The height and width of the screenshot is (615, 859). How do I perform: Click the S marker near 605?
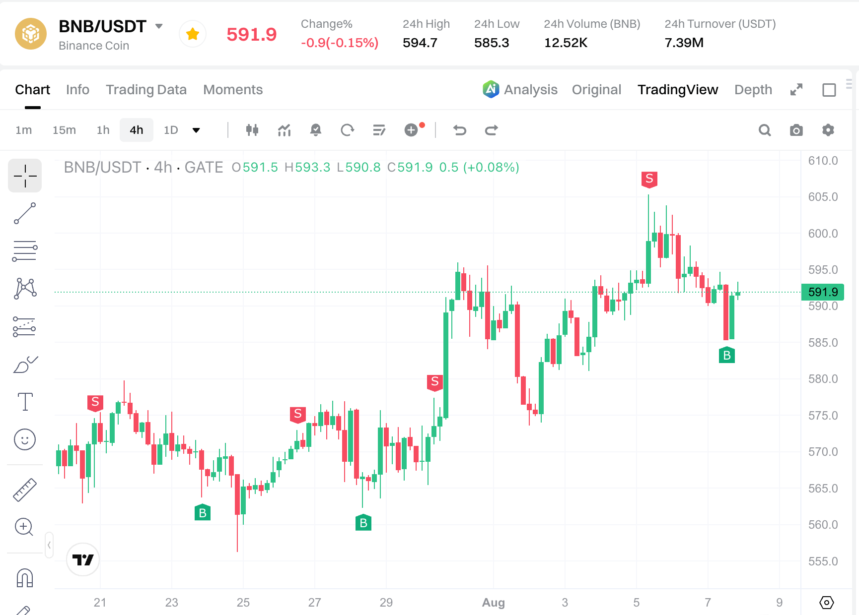tap(649, 180)
